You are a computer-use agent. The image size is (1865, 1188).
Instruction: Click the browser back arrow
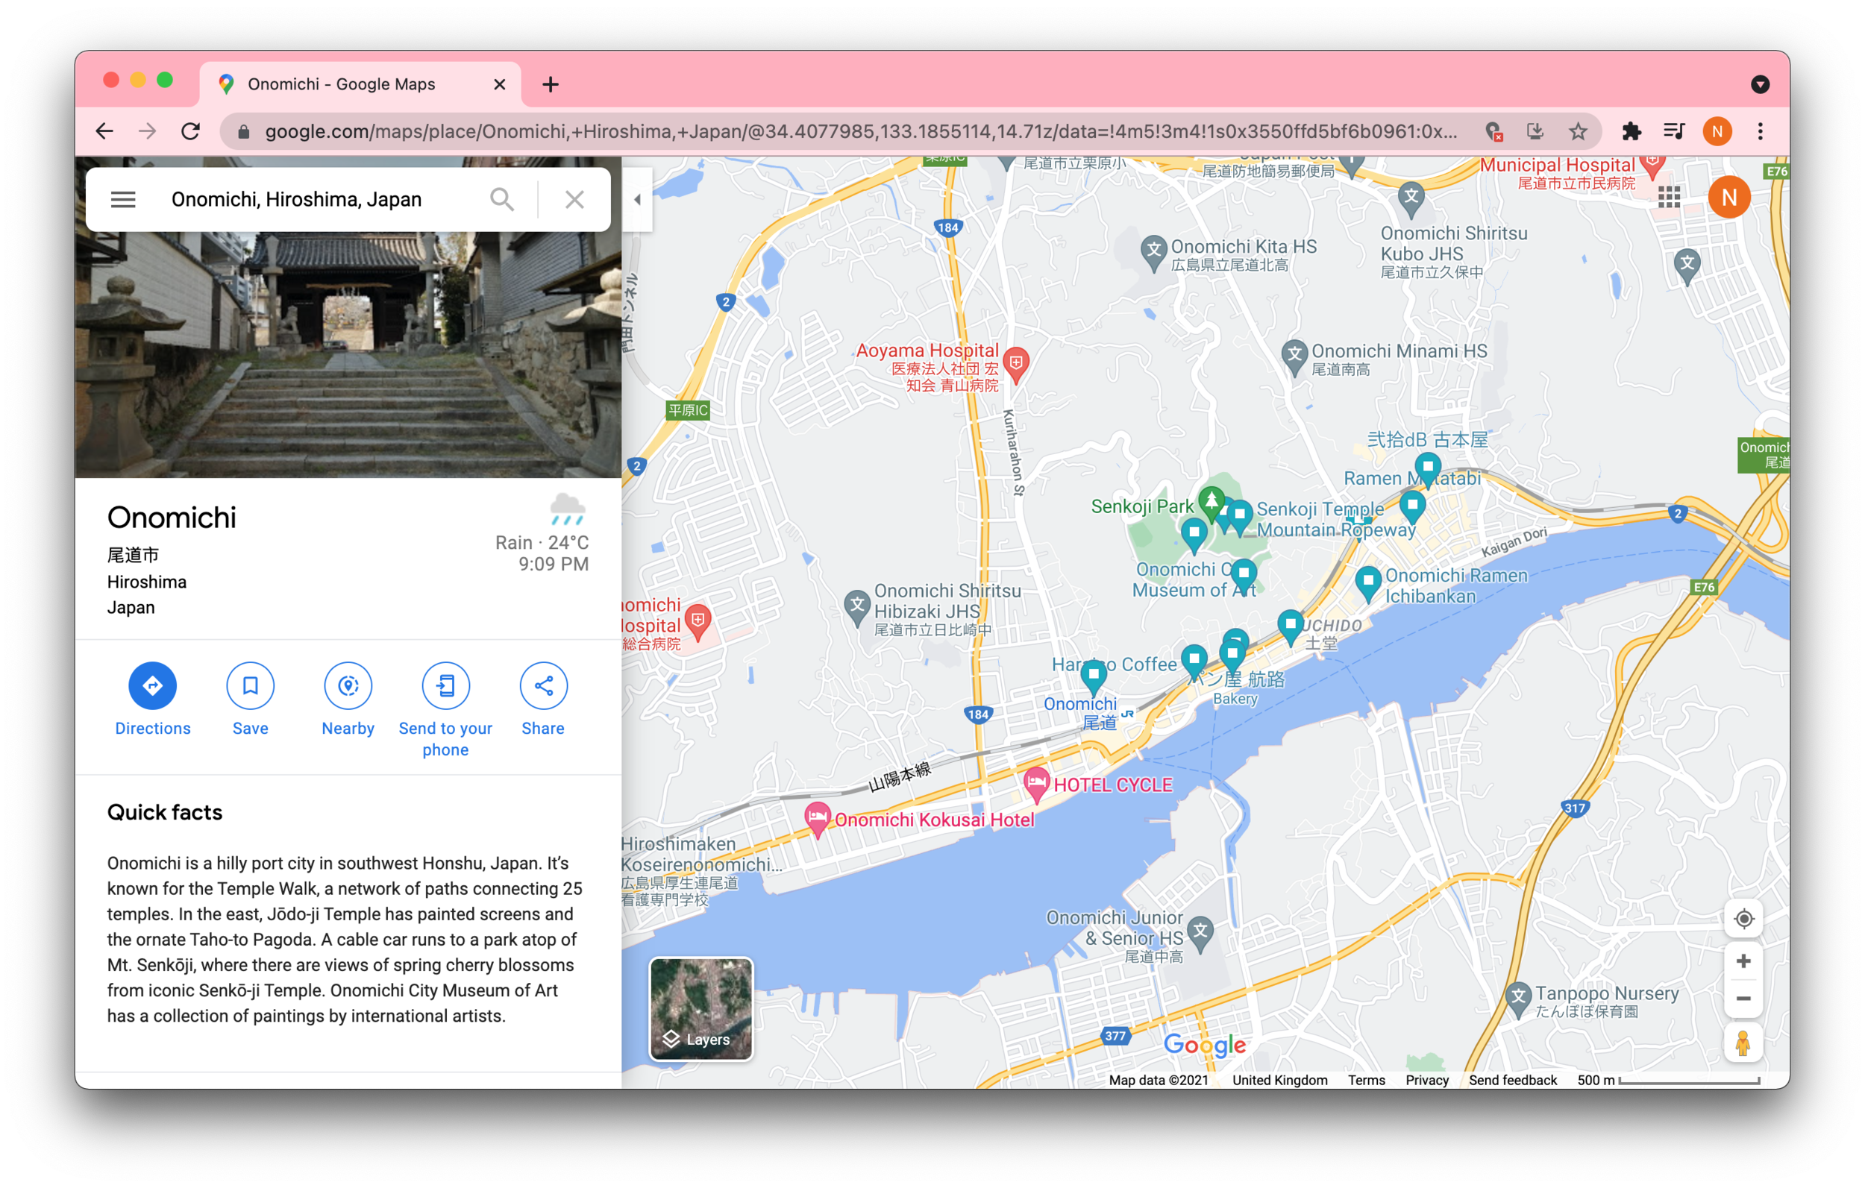click(x=104, y=132)
